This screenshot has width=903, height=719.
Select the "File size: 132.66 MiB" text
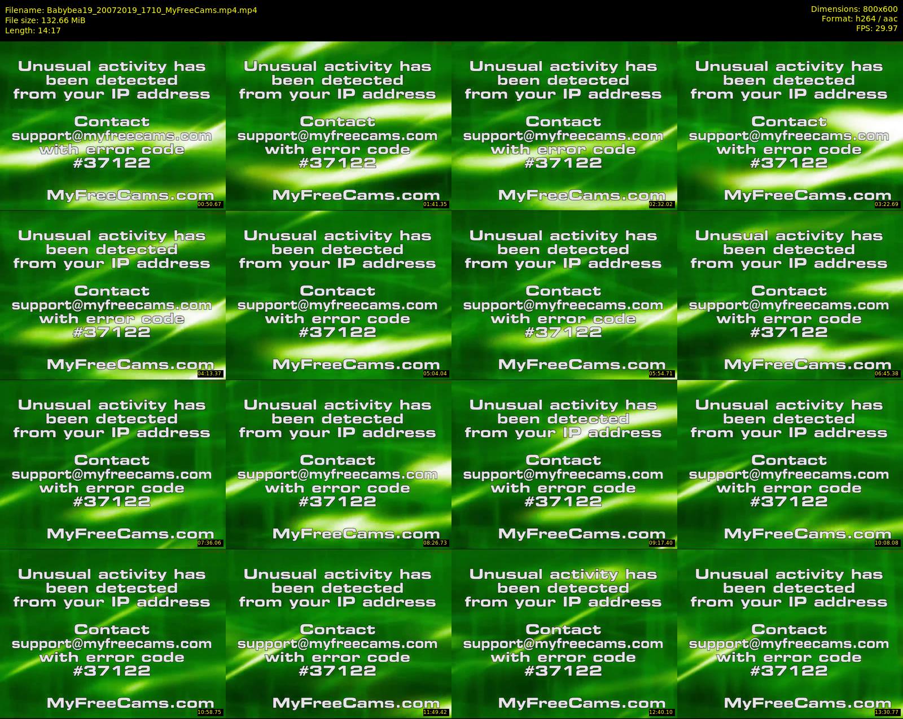(x=45, y=20)
